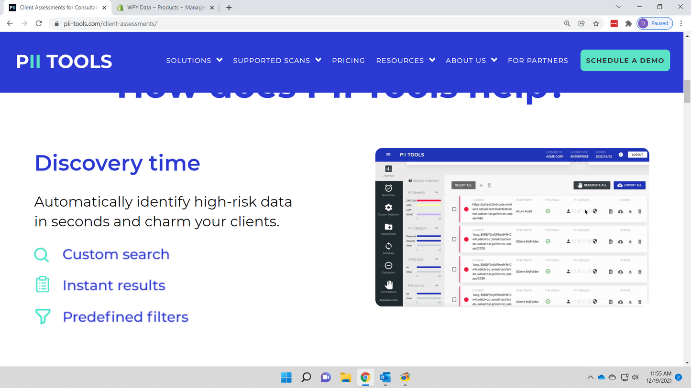Click the browser address bar
Screen dimensions: 691x388
(306, 23)
